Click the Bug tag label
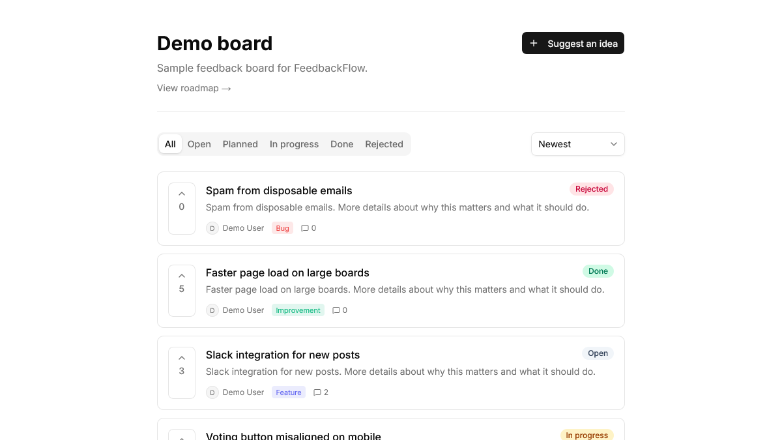This screenshot has height=440, width=782. [283, 228]
